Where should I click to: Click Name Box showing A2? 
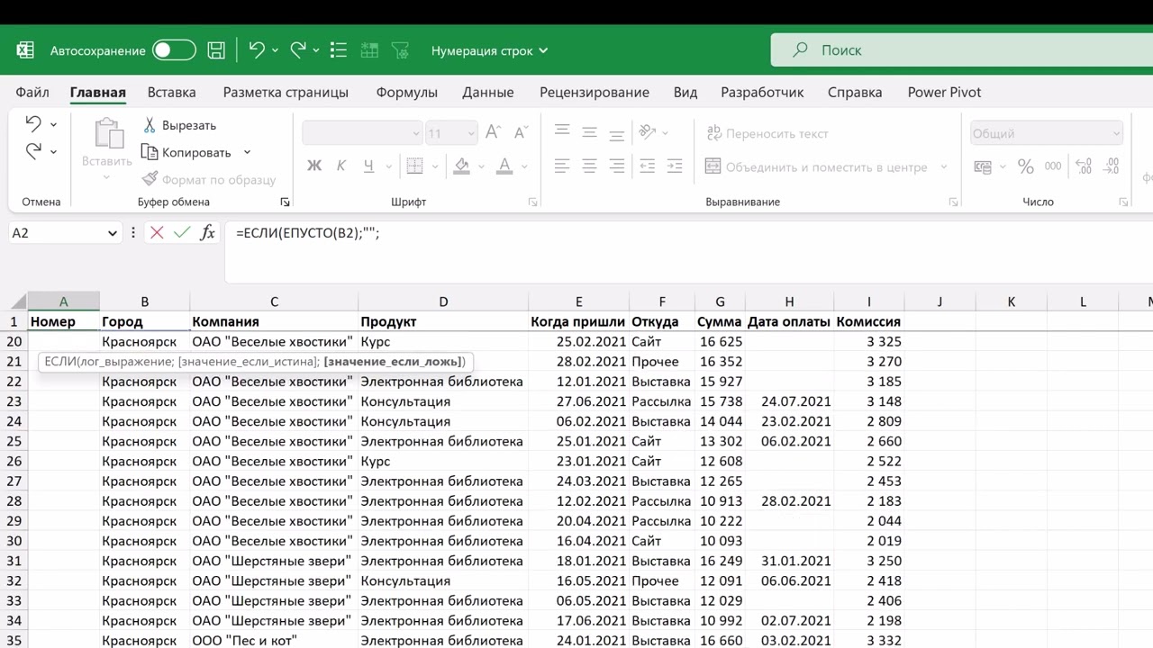pyautogui.click(x=64, y=233)
